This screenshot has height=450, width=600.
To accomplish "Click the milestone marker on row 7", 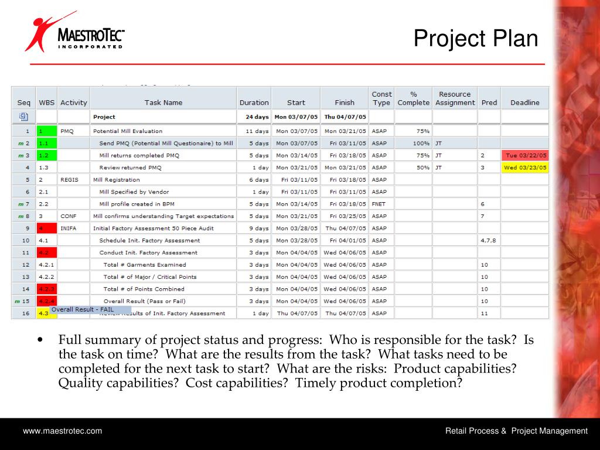I will [x=21, y=204].
